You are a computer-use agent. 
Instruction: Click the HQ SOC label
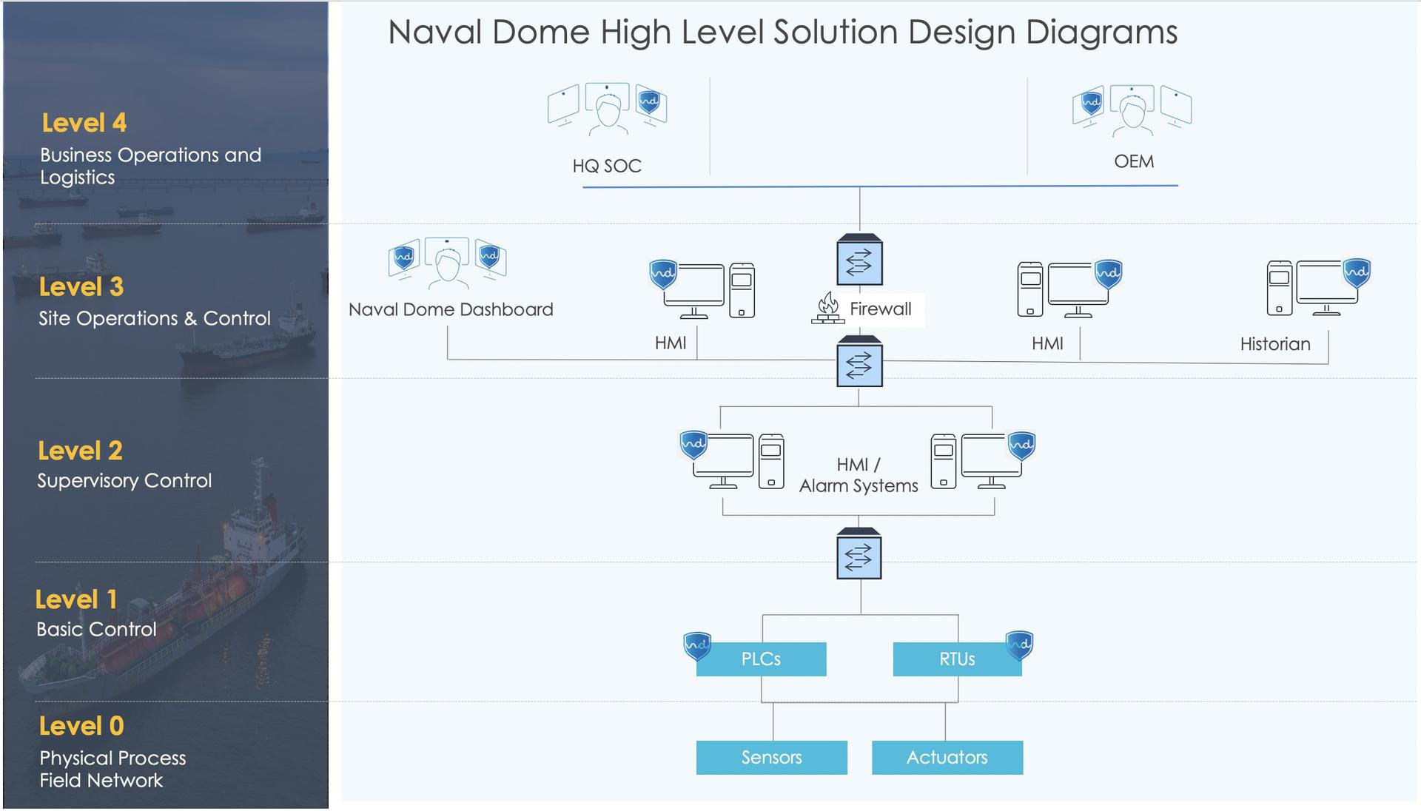tap(607, 166)
